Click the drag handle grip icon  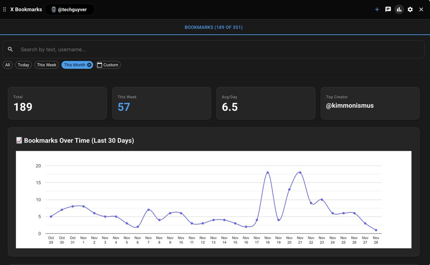[x=5, y=10]
